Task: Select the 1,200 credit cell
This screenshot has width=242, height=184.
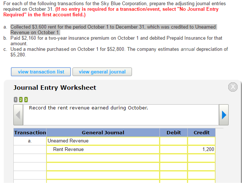Action: tap(201, 149)
